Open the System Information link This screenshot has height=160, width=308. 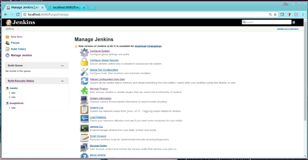coord(101,98)
